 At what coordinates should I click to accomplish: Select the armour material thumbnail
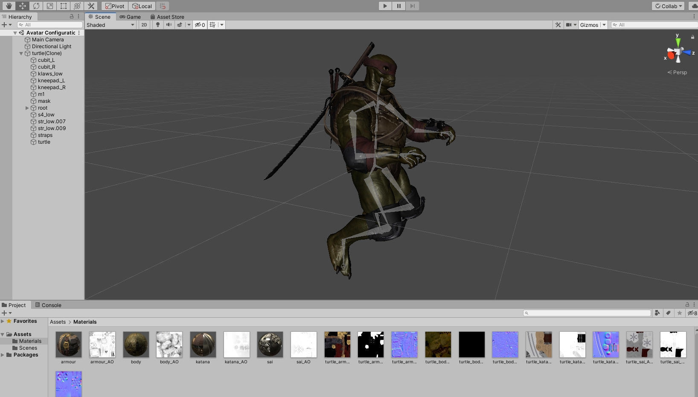(x=68, y=345)
